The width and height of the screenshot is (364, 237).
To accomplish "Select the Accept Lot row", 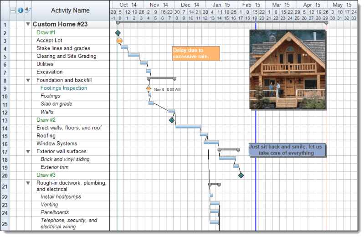I will click(x=49, y=41).
